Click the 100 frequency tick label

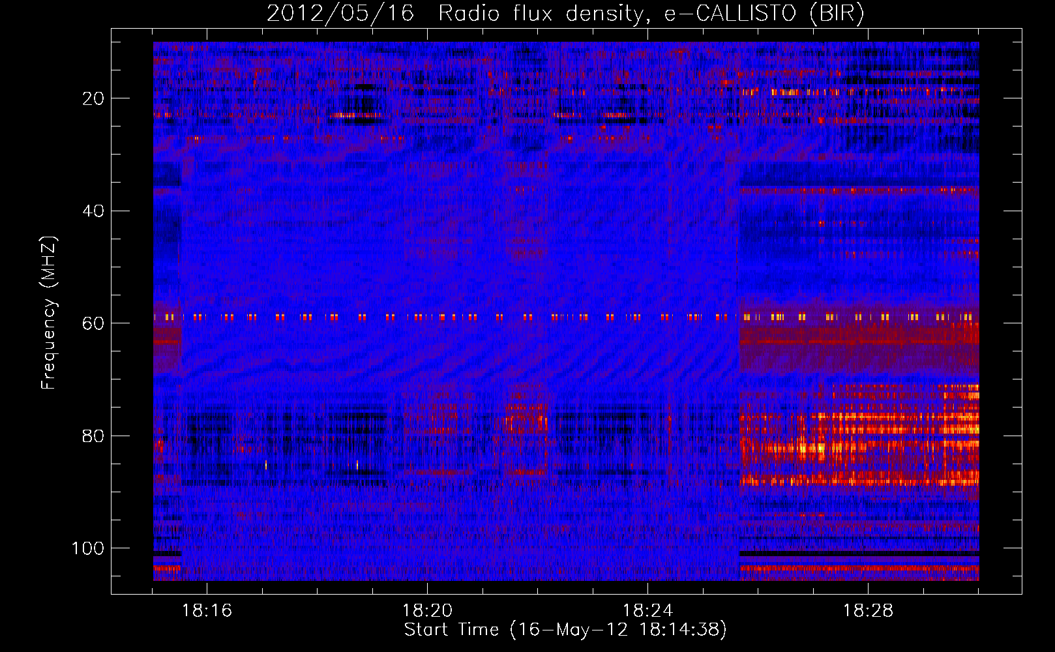click(x=88, y=548)
